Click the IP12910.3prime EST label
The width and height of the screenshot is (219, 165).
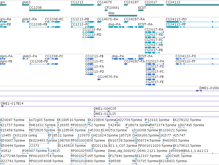click(157, 120)
